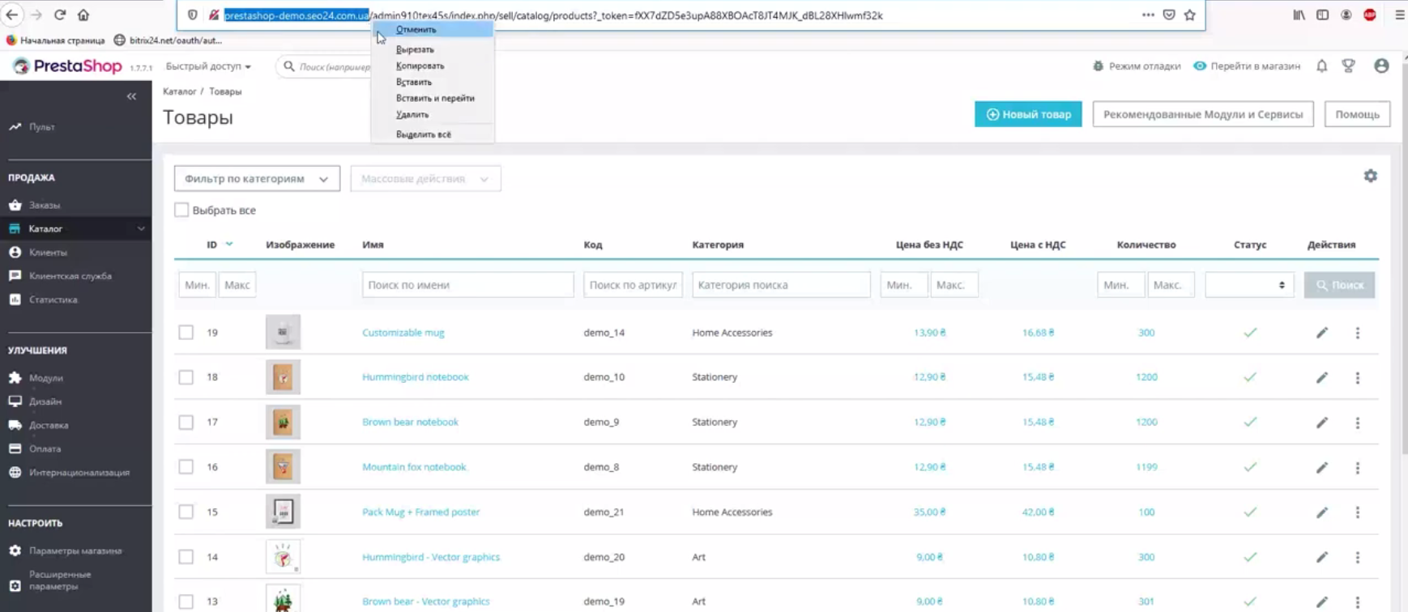The width and height of the screenshot is (1408, 612).
Task: Open 'Перейти в магазин' link
Action: click(1247, 66)
